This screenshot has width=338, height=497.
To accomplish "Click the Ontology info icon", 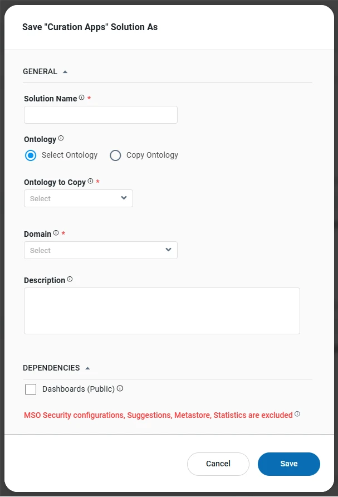I will (61, 138).
